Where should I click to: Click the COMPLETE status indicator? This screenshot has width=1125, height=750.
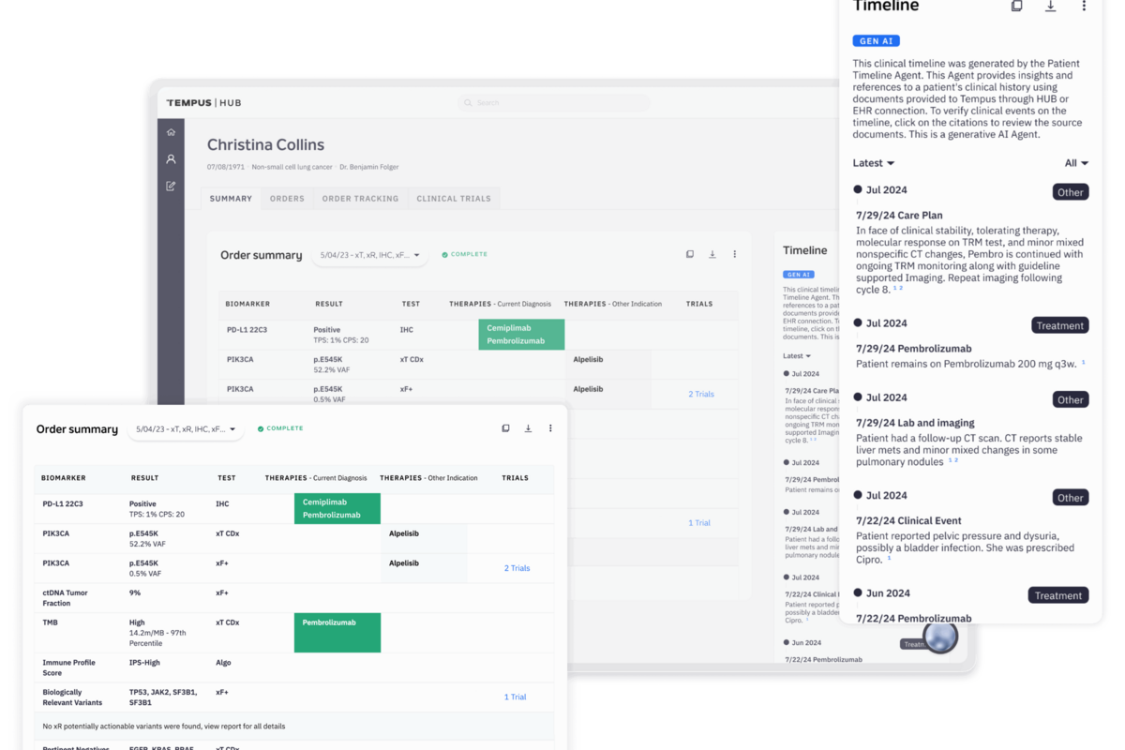click(x=279, y=427)
